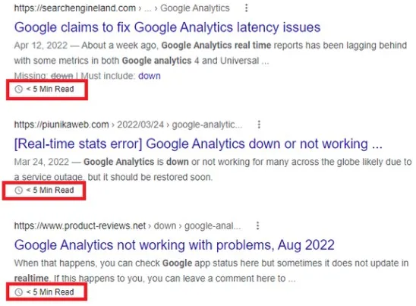Open the three-dot menu for the searchengineland result
This screenshot has width=416, height=306.
247,8
